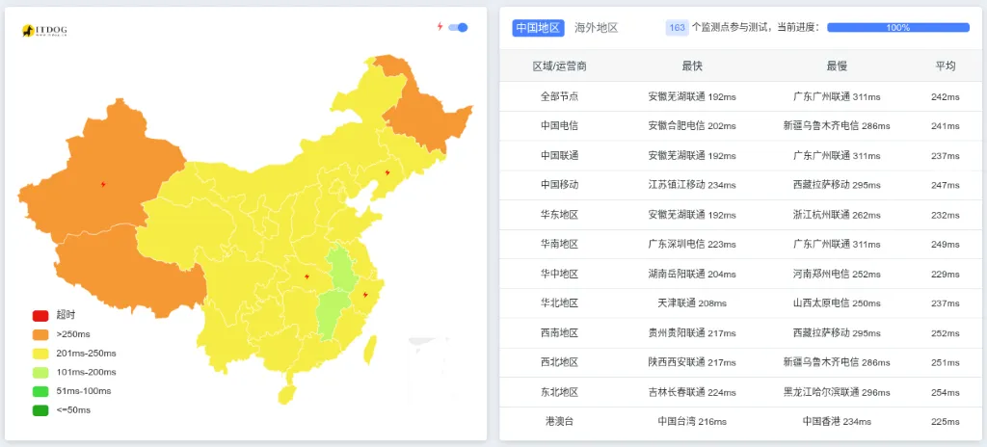Select the 中国联通 row label
Image resolution: width=987 pixels, height=447 pixels.
559,155
